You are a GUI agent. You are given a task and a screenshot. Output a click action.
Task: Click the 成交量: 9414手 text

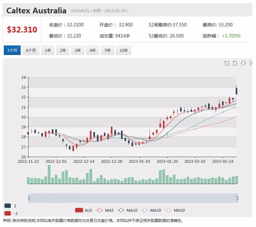115,36
